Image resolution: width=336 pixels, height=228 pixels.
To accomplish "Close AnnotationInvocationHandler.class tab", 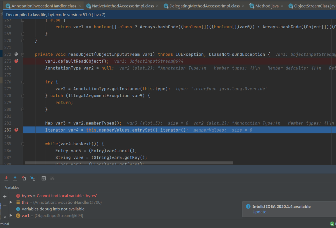I will click(x=80, y=6).
